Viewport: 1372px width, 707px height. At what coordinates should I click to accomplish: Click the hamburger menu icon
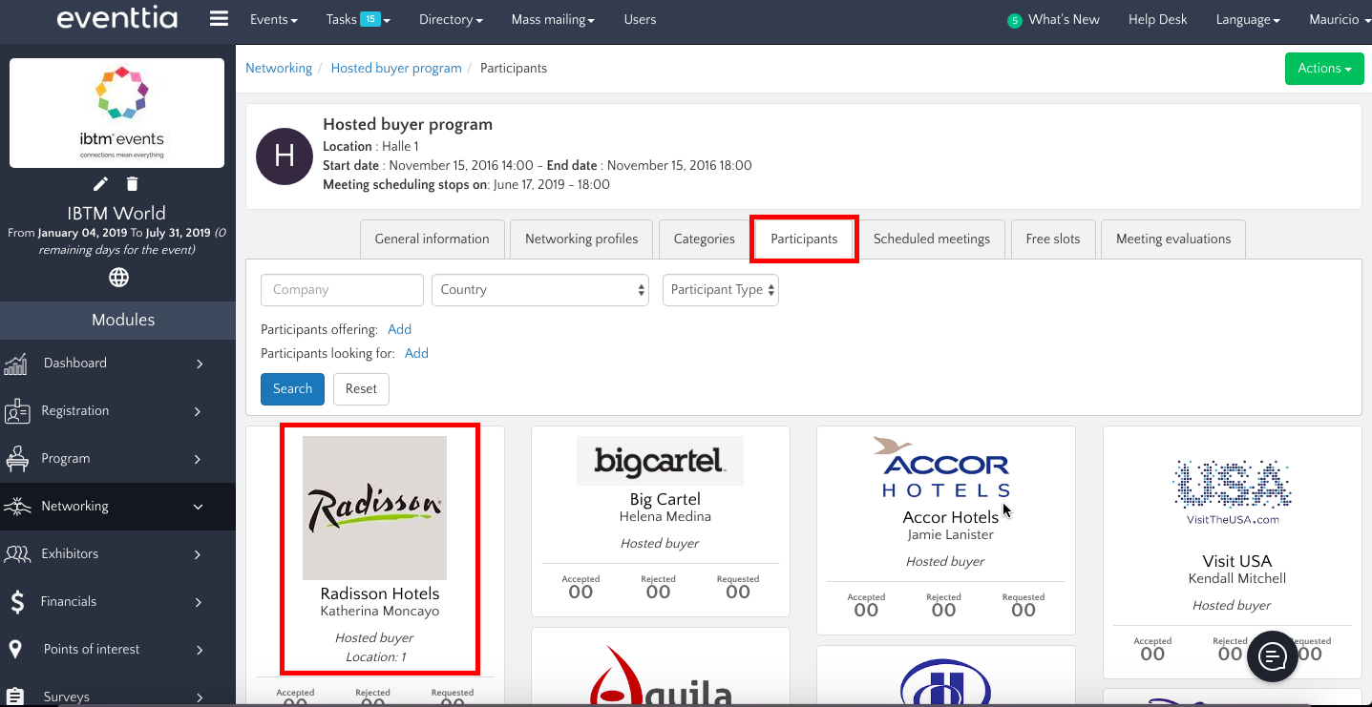click(x=219, y=19)
